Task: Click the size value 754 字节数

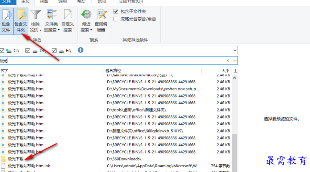Action: click(220, 166)
